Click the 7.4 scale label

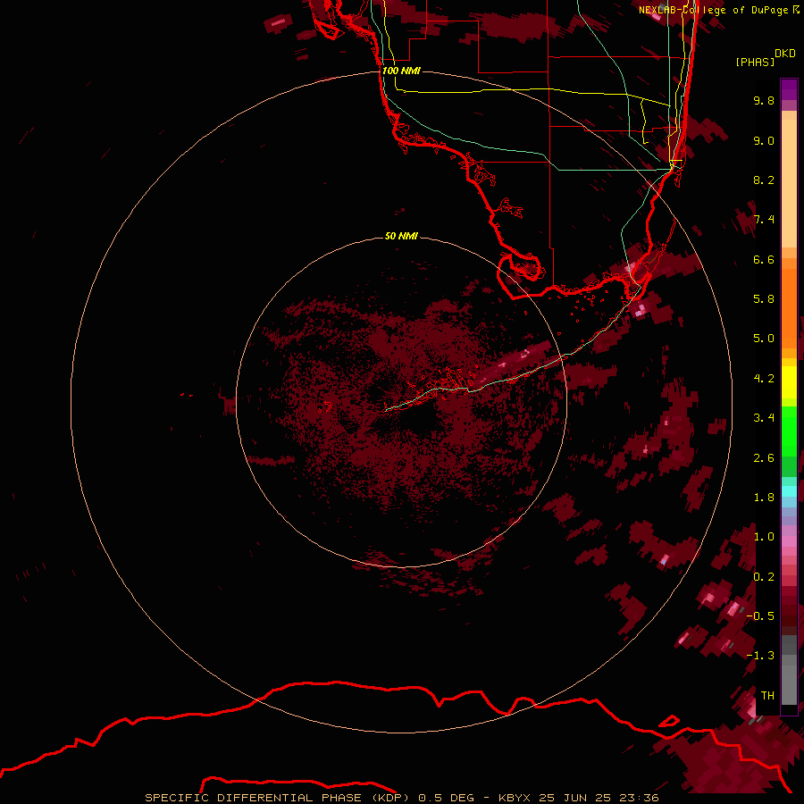764,220
